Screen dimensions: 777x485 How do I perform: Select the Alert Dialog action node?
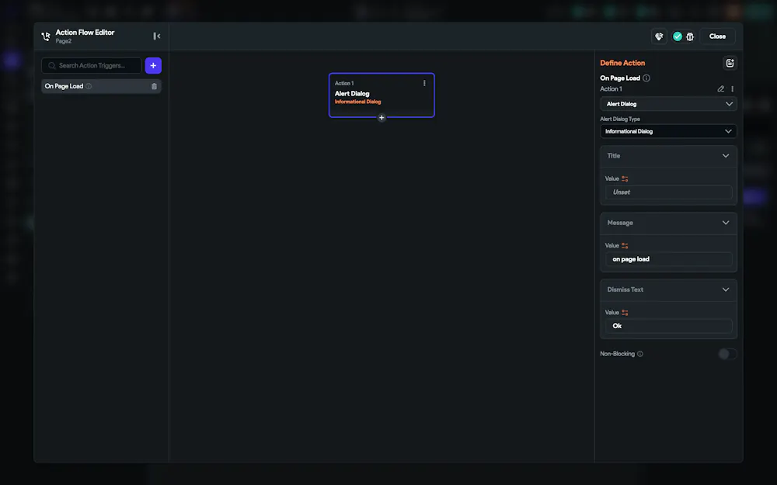(382, 95)
